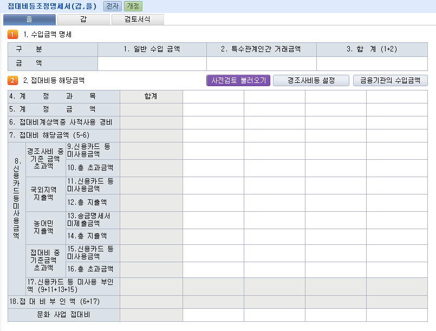This screenshot has width=436, height=331.
Task: Click the 5. 계정금액 row label
Action: tap(64, 109)
